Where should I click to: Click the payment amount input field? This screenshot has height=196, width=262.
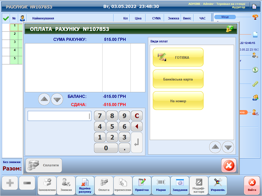click(x=59, y=116)
